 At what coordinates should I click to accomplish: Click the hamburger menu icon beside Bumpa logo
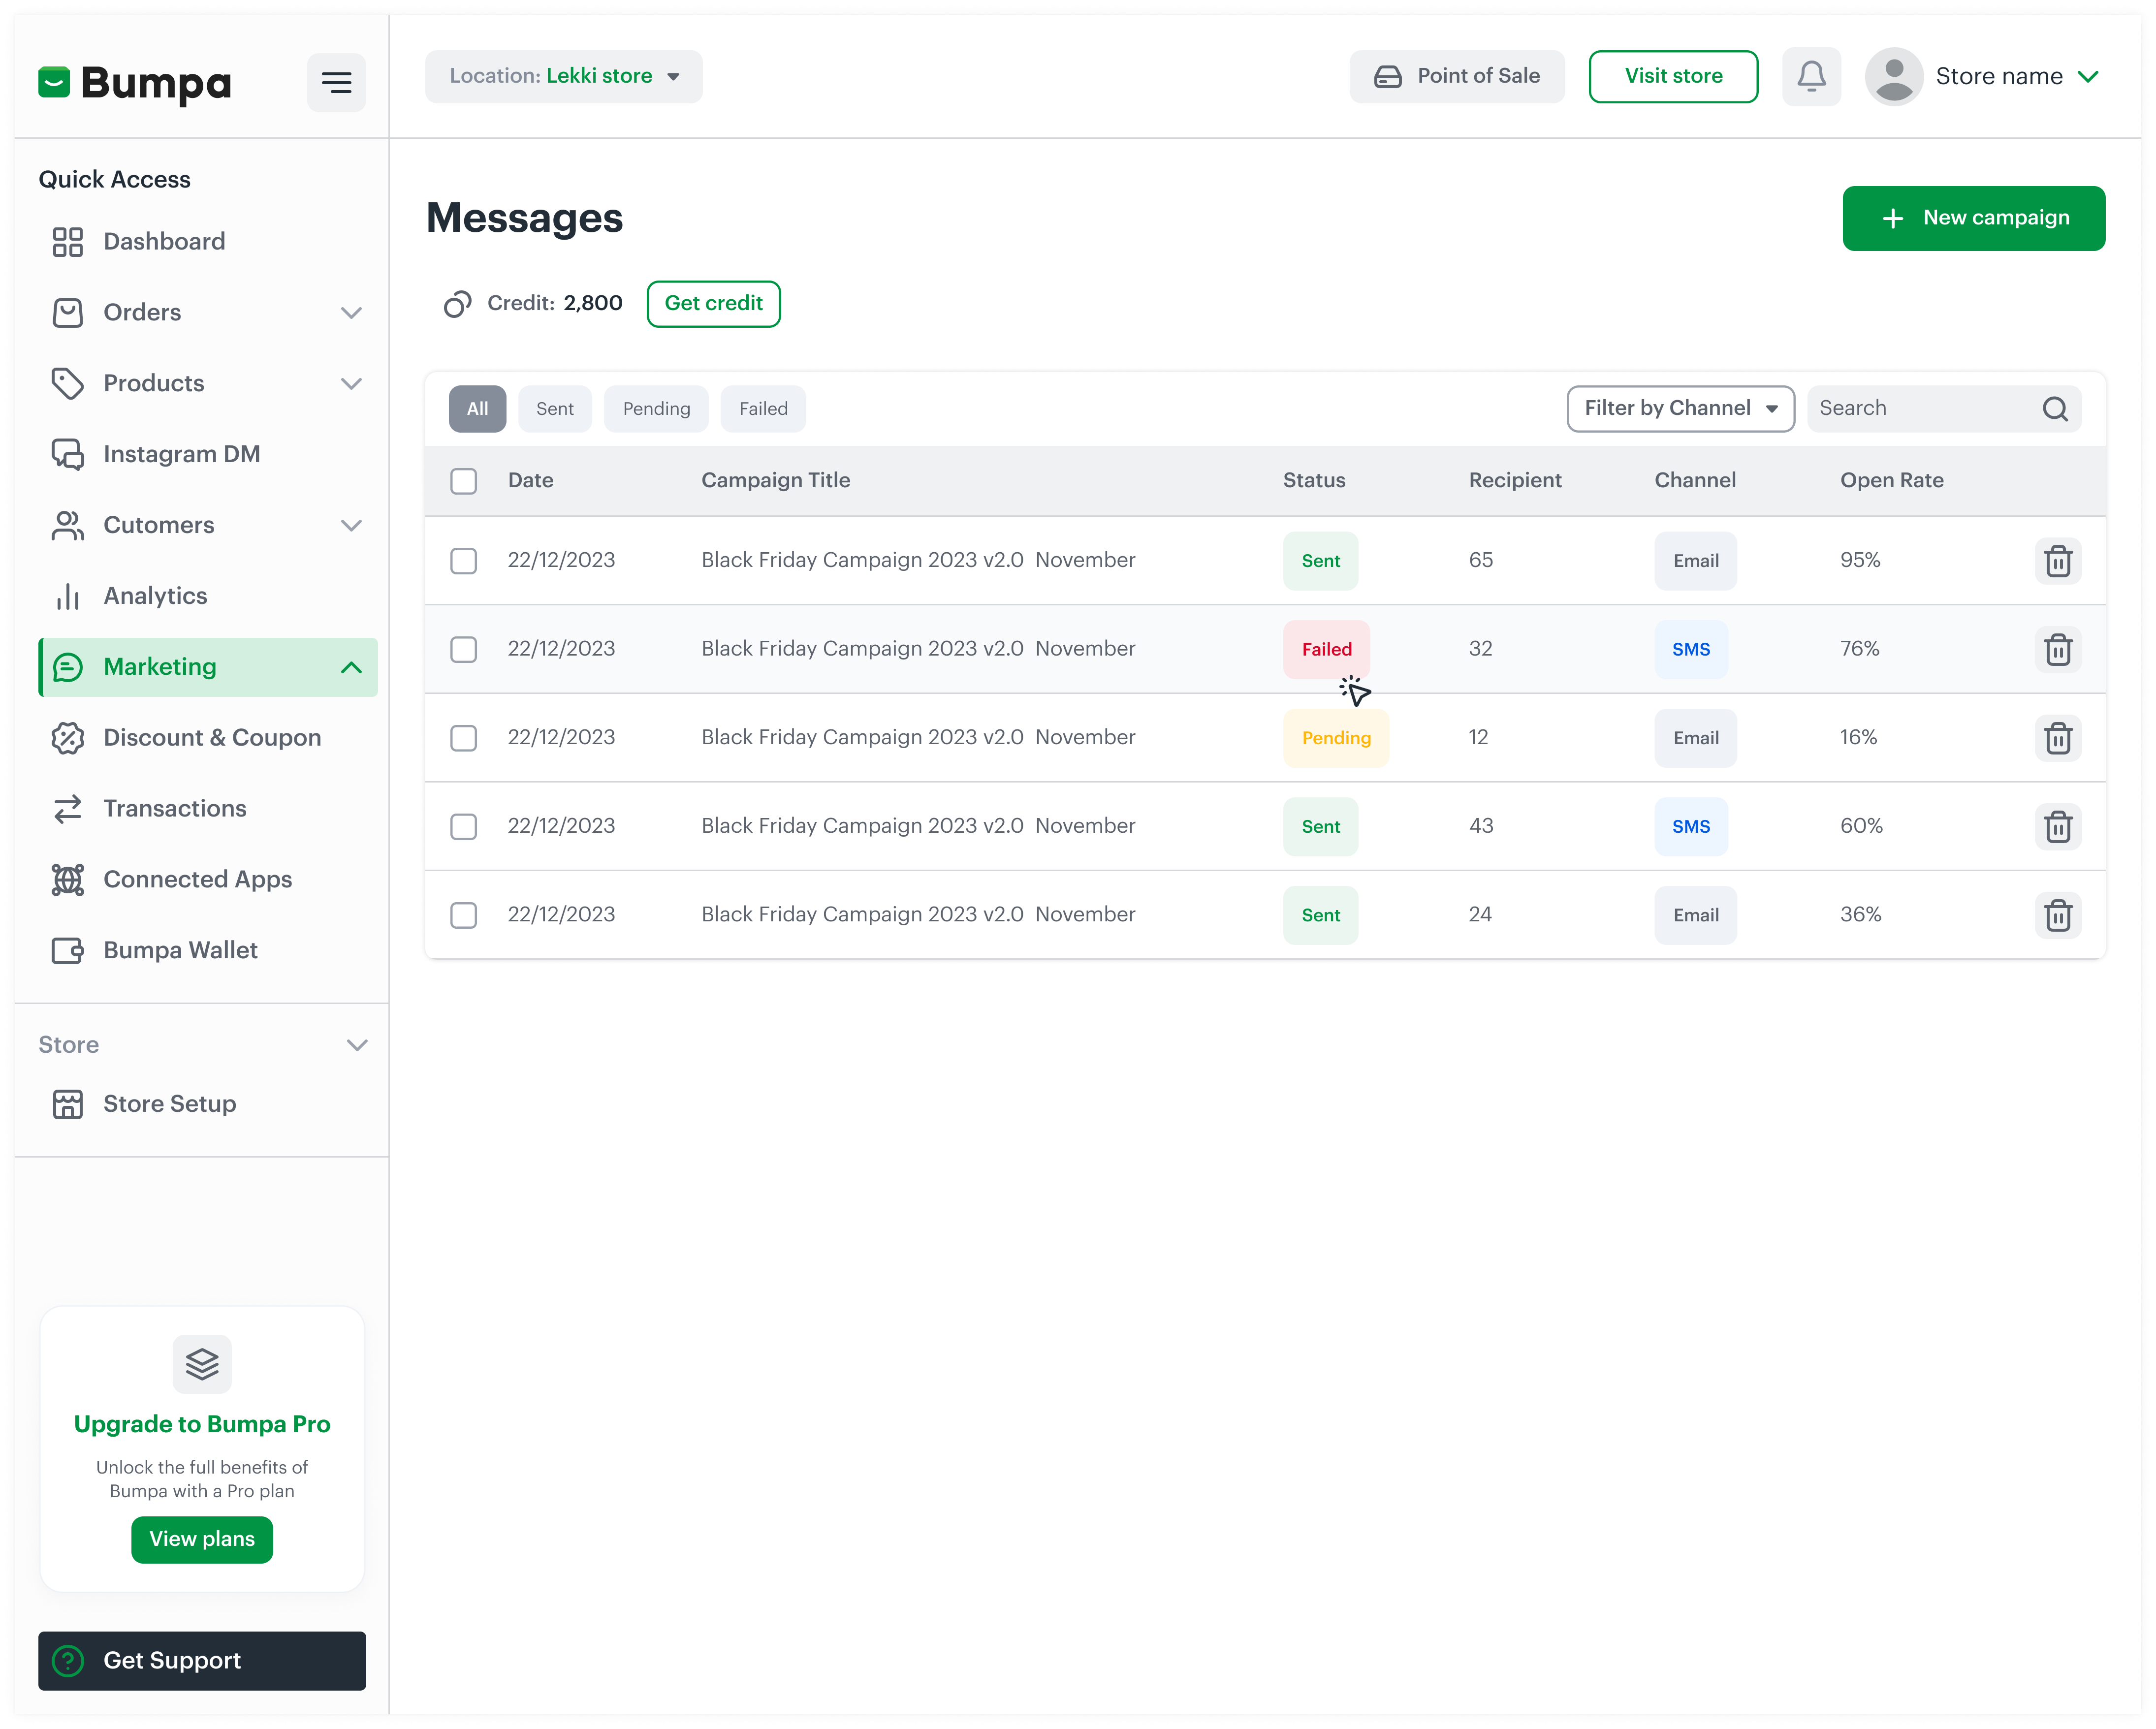(336, 82)
